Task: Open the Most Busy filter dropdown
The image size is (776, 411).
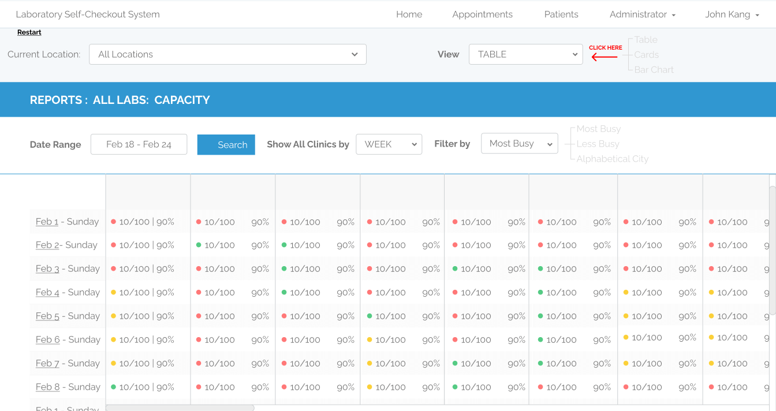Action: (x=519, y=144)
